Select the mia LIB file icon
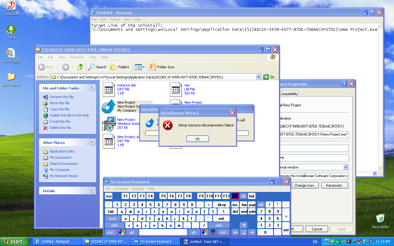 [176, 89]
